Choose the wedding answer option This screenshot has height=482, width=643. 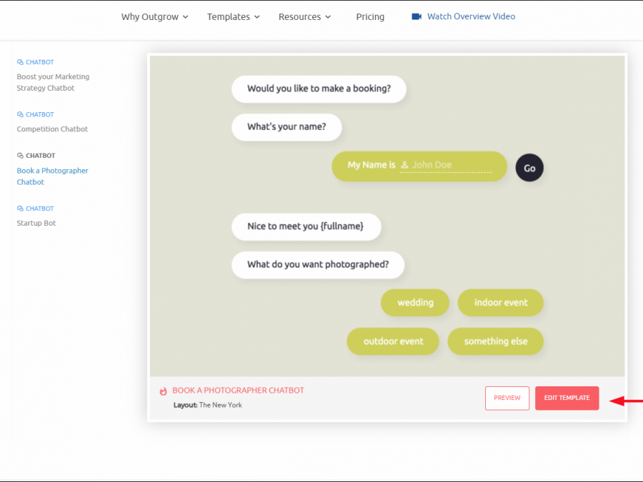415,303
